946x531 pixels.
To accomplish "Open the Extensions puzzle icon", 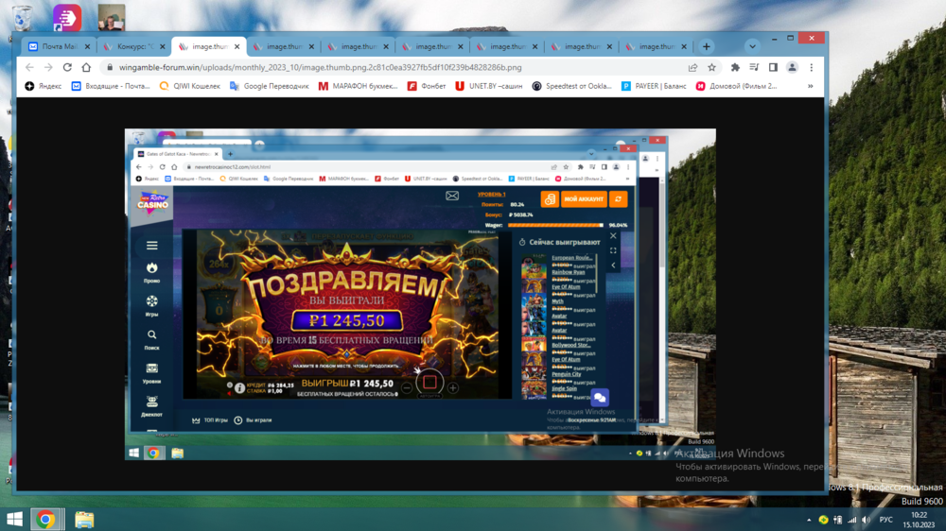I will (x=735, y=68).
